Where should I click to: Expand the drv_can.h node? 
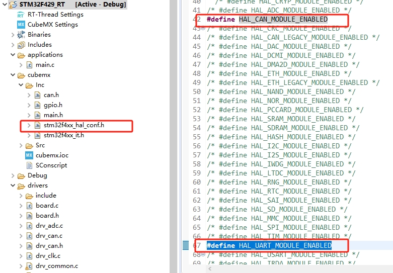tap(21, 246)
